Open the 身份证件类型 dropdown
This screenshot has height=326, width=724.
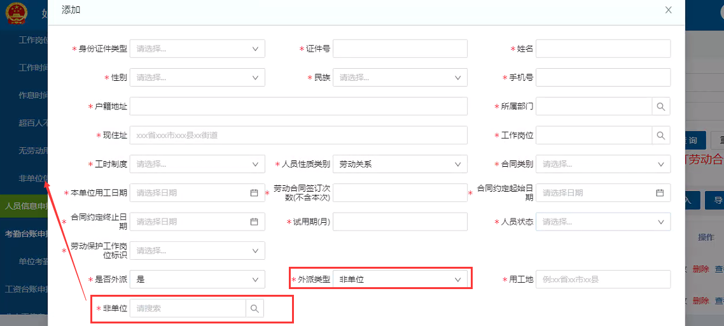tap(198, 48)
